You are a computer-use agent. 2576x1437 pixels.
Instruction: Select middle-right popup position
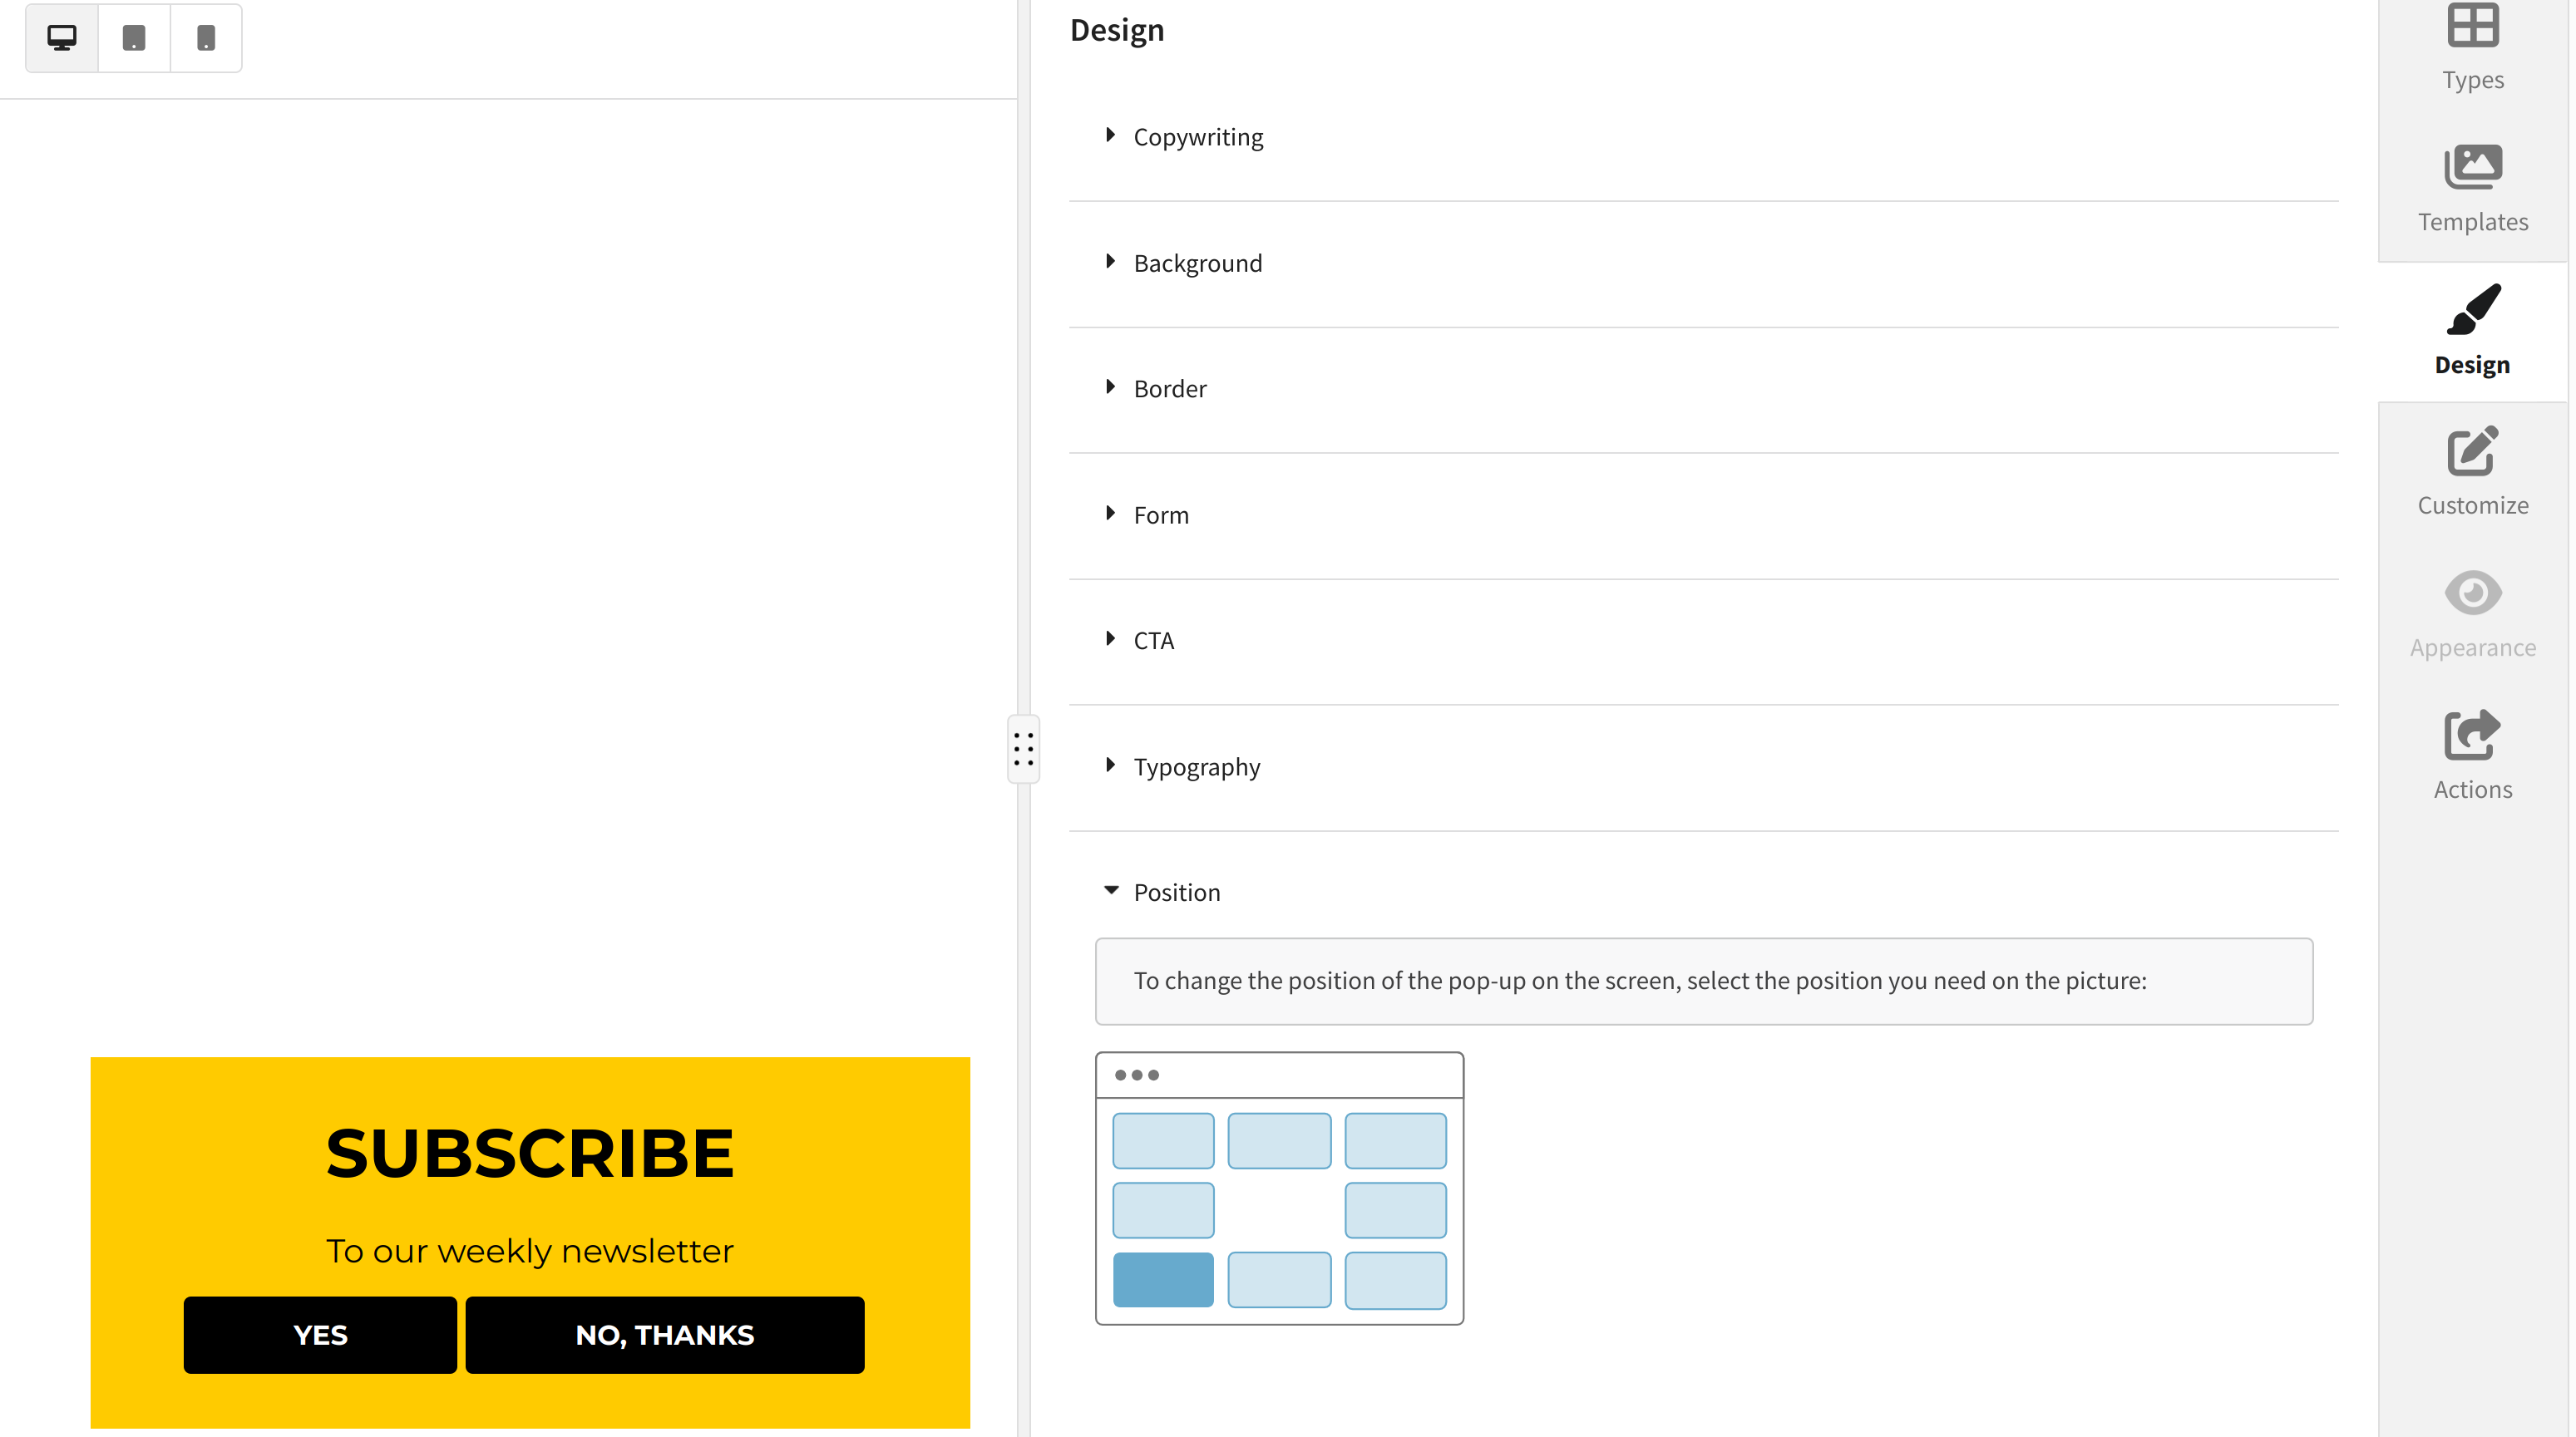[x=1395, y=1210]
